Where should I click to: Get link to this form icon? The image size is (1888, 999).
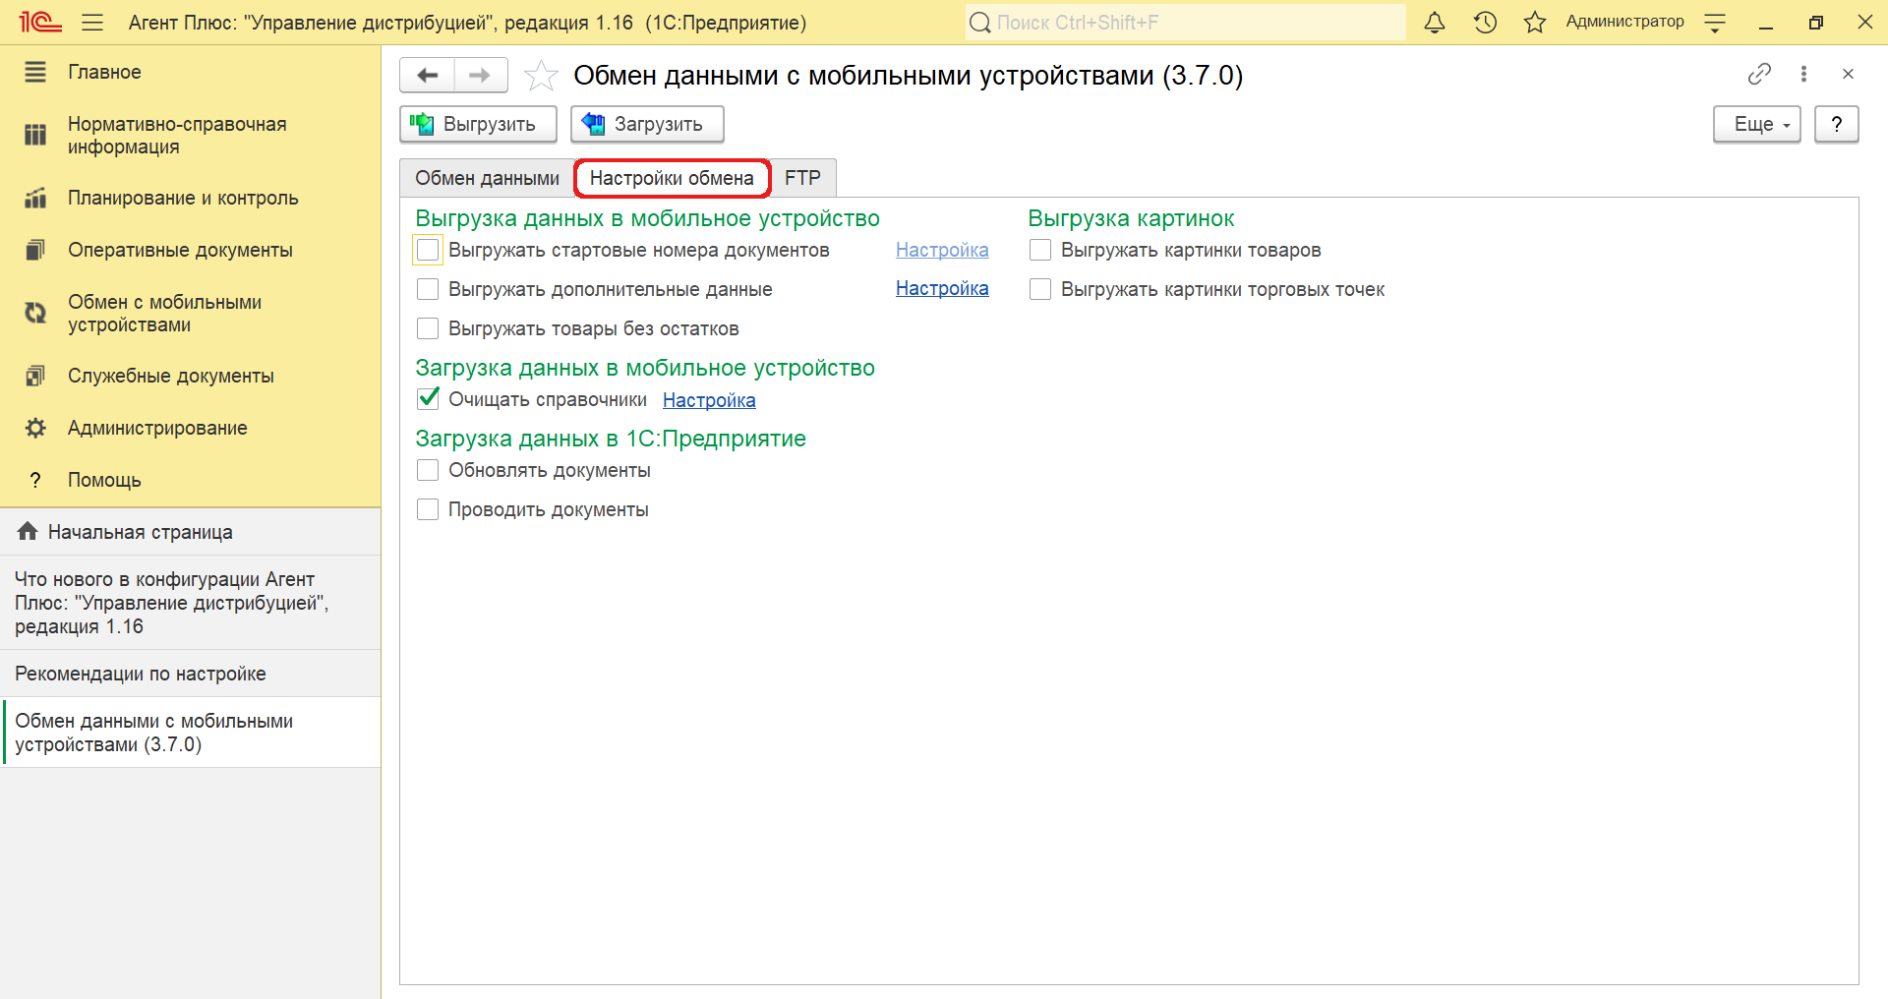pos(1759,74)
